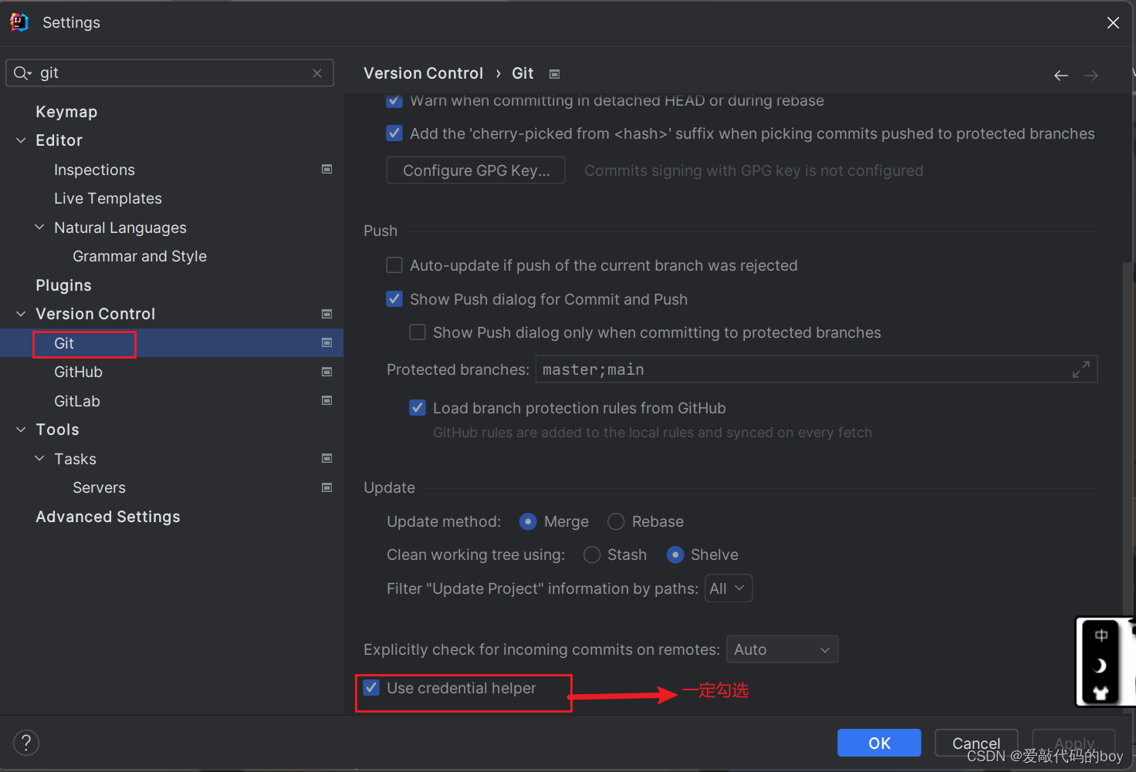The width and height of the screenshot is (1136, 772).
Task: Open Advanced Settings page
Action: coord(108,517)
